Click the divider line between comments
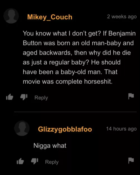This screenshot has height=175, width=140. pos(76,112)
